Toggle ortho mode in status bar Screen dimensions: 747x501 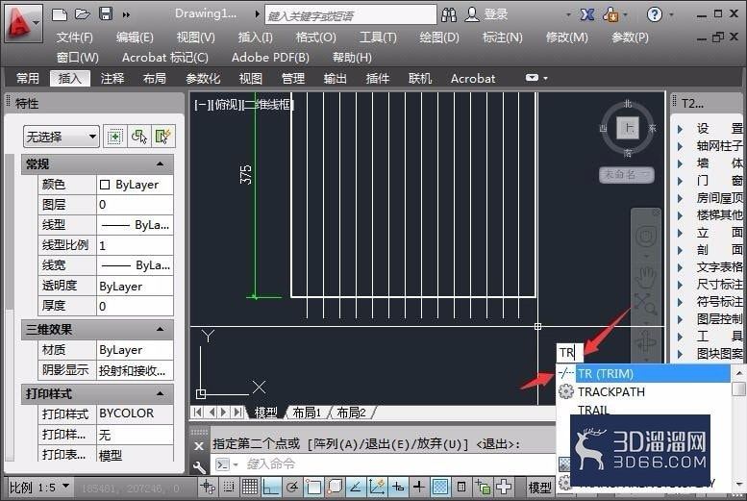(270, 487)
